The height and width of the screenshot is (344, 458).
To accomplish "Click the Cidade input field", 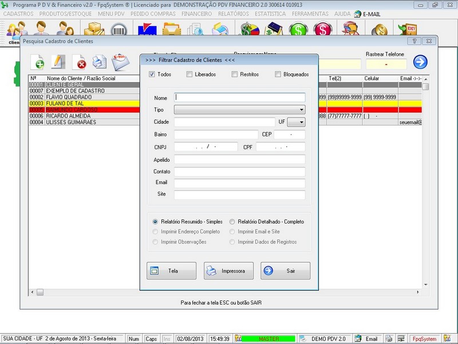I will [x=224, y=122].
